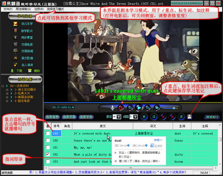223x176 pixels.
Task: Mute the speaker volume icon
Action: 157,108
